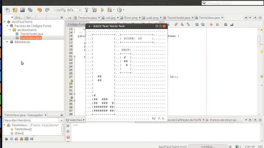Close the TetrisView.java editor tab
Screen dimensions: 264x148
222,17
